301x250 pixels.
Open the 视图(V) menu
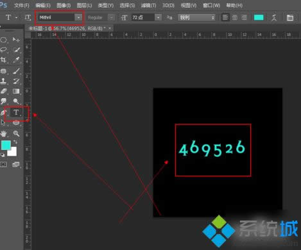[189, 5]
